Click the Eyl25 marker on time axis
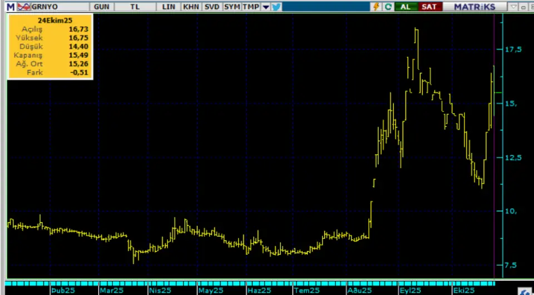 pos(409,290)
